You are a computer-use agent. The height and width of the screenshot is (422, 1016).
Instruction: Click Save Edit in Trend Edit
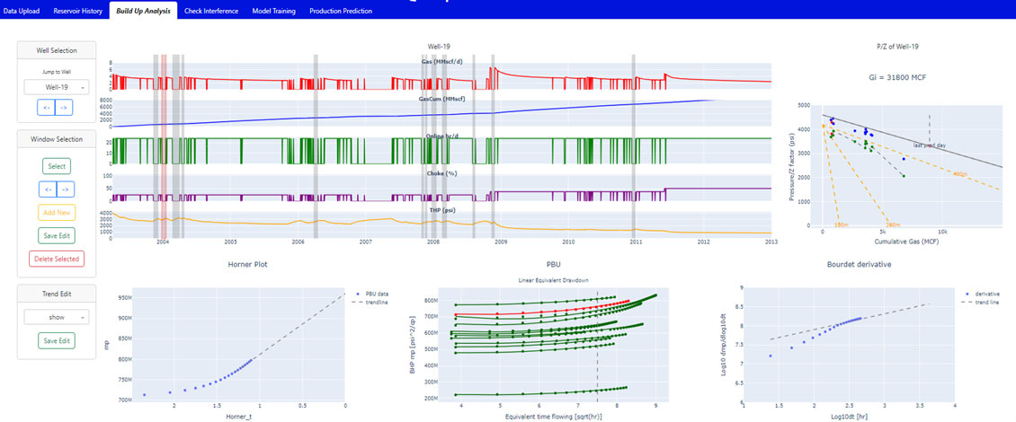pyautogui.click(x=57, y=340)
